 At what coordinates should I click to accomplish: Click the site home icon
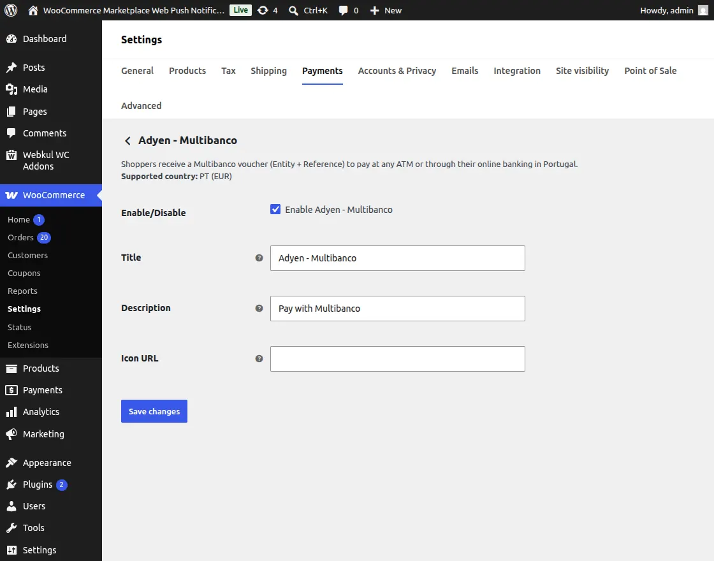[x=33, y=10]
